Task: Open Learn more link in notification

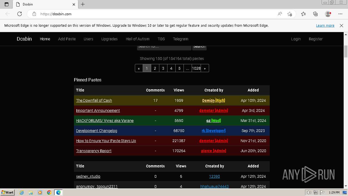Action: 325,26
